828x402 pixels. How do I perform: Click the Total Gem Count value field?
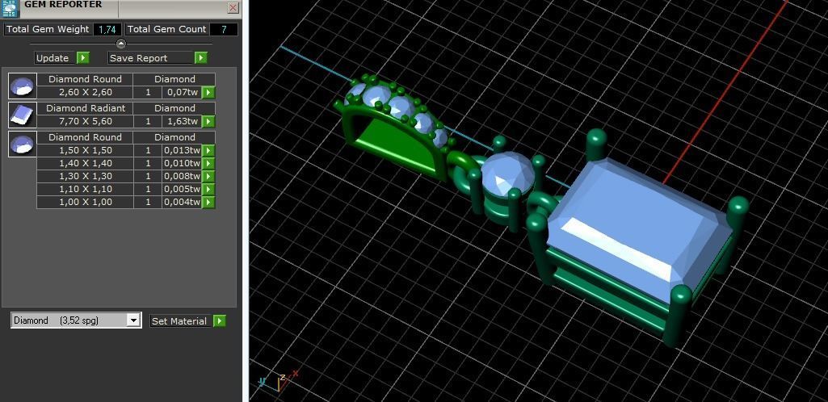tap(224, 30)
